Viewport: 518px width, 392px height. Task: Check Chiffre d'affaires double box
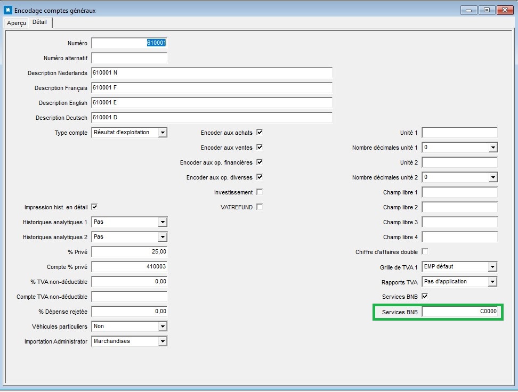[425, 251]
